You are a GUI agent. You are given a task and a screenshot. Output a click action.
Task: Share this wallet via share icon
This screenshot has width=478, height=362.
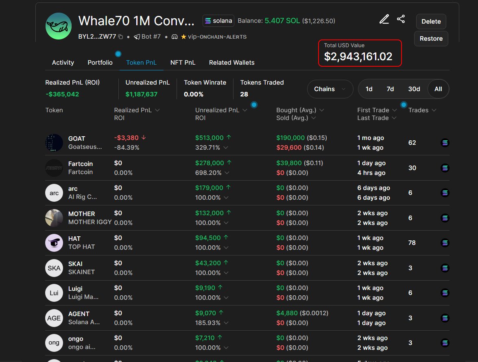(x=401, y=19)
